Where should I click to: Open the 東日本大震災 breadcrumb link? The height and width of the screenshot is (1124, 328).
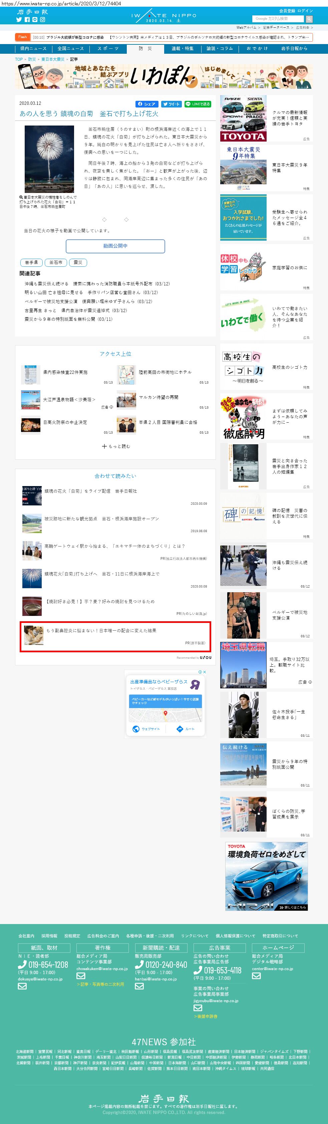(53, 59)
